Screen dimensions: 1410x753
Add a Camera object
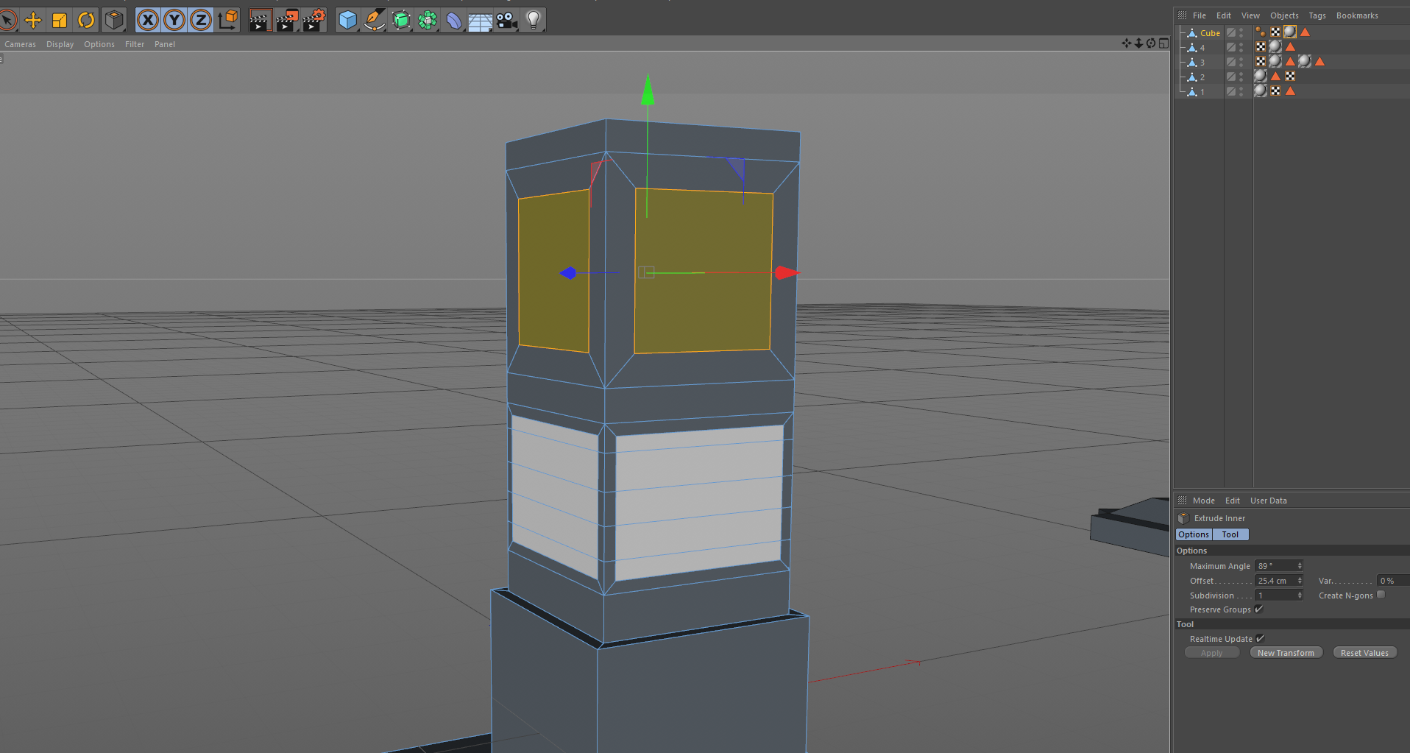click(x=507, y=20)
